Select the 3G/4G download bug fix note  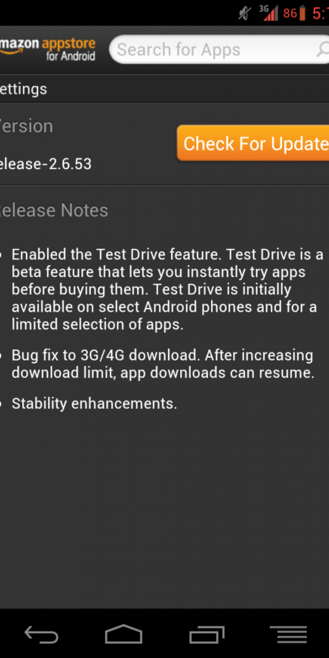pyautogui.click(x=162, y=364)
